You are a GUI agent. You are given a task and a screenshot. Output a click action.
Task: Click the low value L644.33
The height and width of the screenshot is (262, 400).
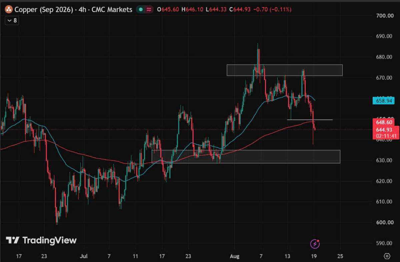217,10
